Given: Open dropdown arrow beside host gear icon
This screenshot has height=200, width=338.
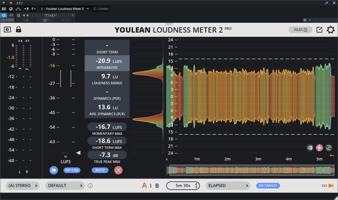Looking at the screenshot, I should pyautogui.click(x=310, y=20).
